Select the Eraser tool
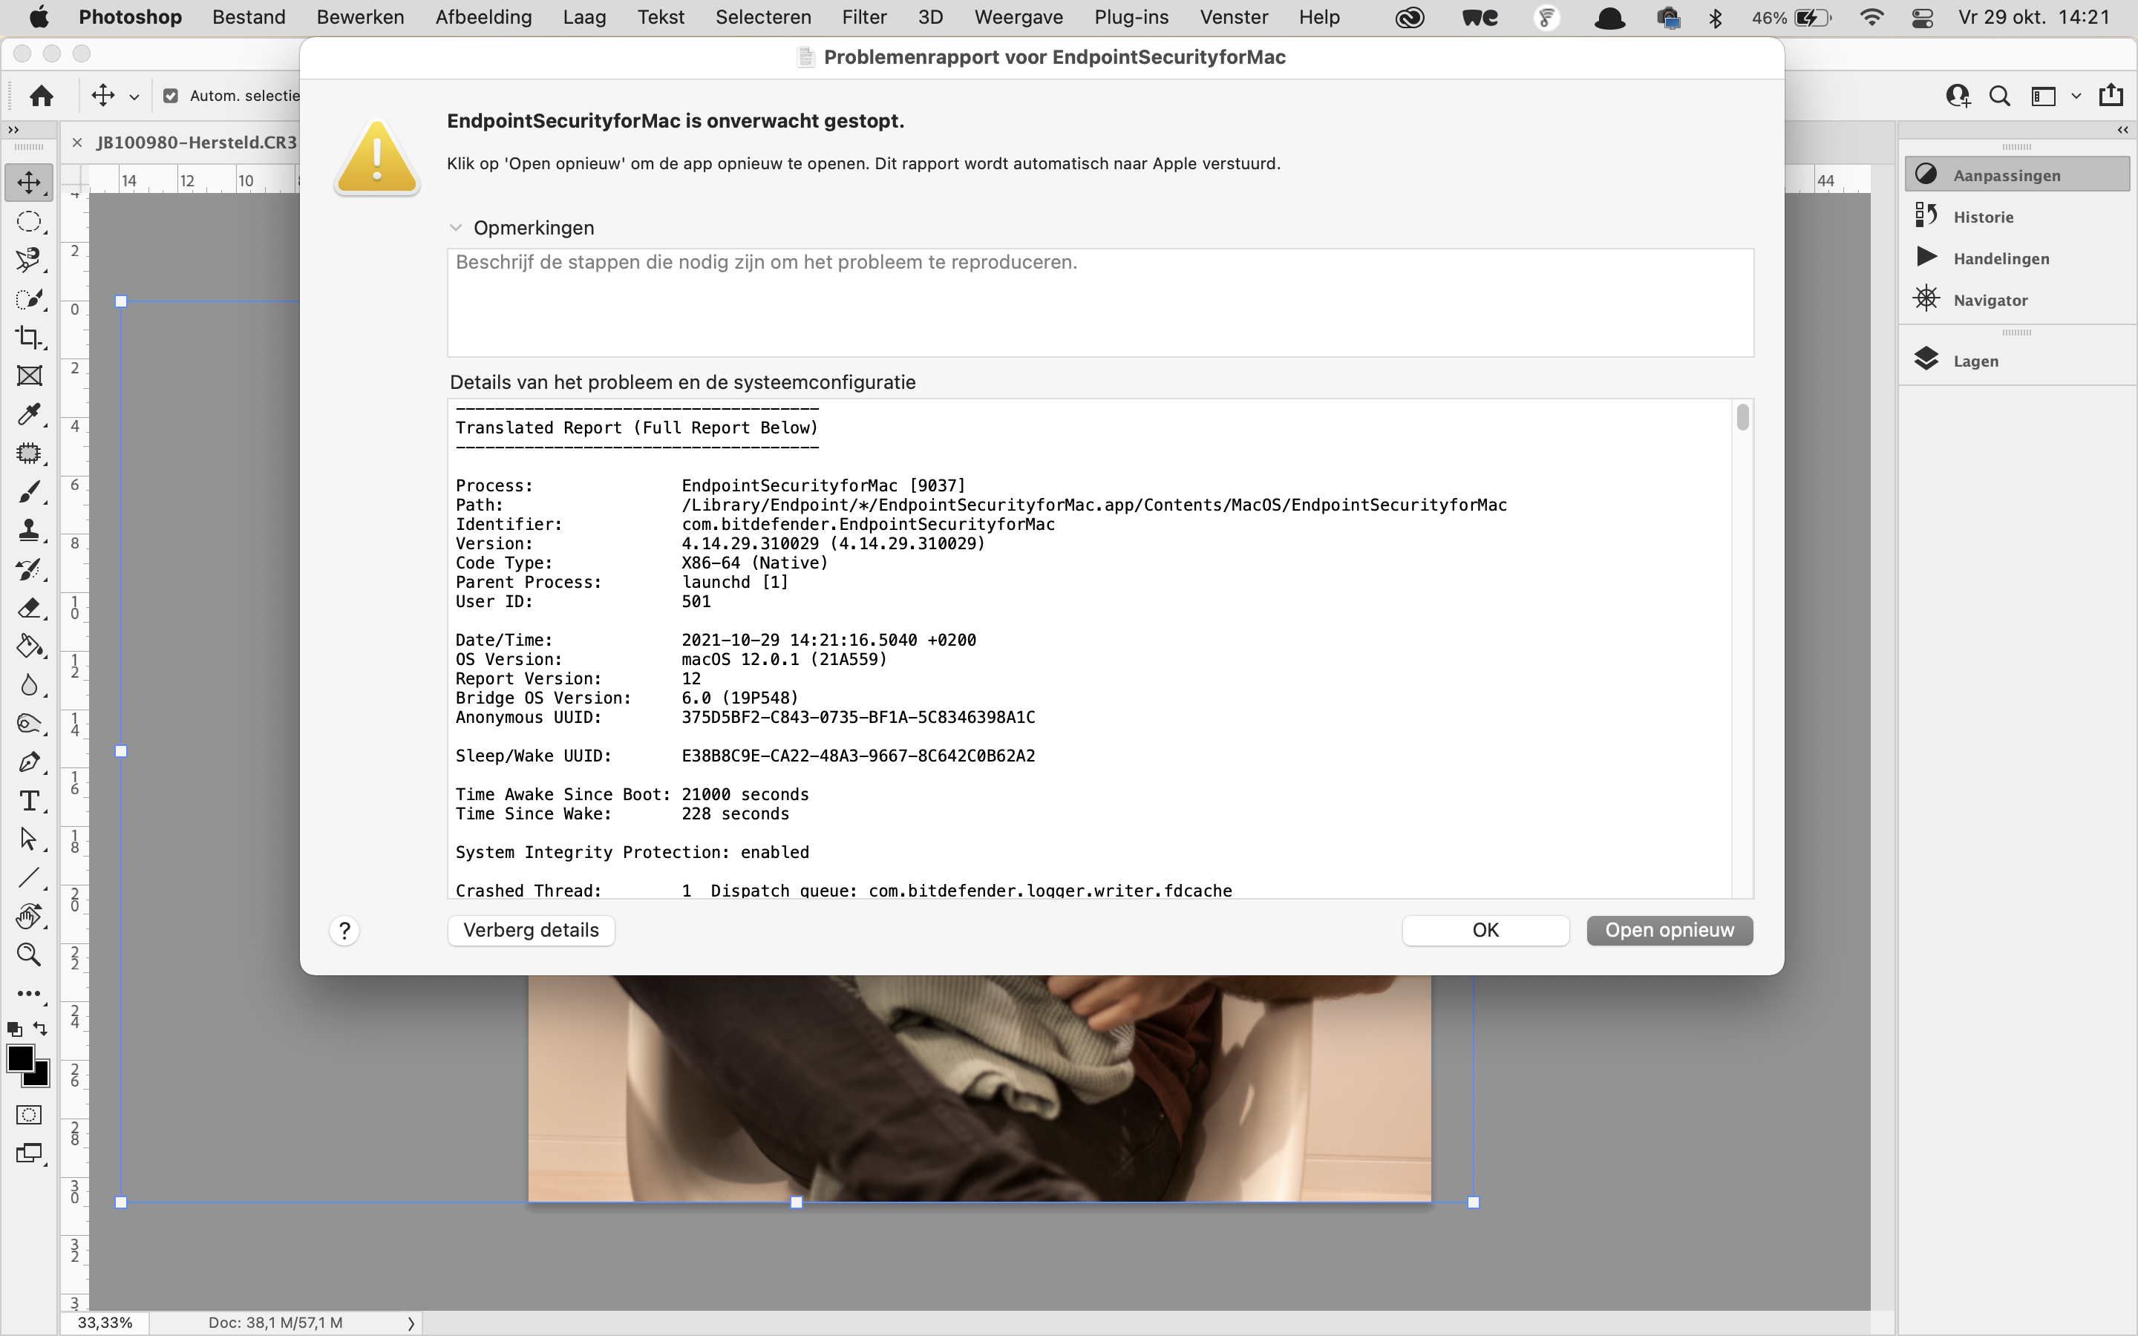 pyautogui.click(x=29, y=608)
